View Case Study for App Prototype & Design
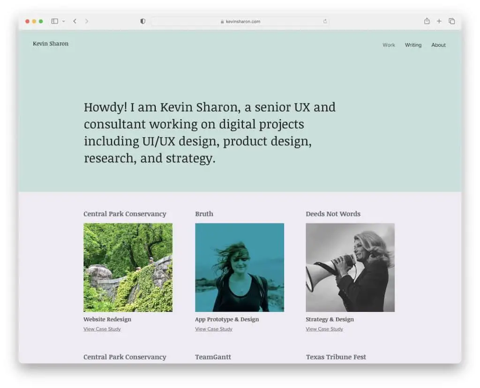The width and height of the screenshot is (480, 388). [x=214, y=329]
